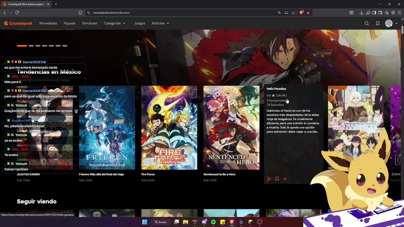The image size is (404, 227).
Task: Click the 4.9 star rating on Hell's Paradise
Action: (x=276, y=96)
